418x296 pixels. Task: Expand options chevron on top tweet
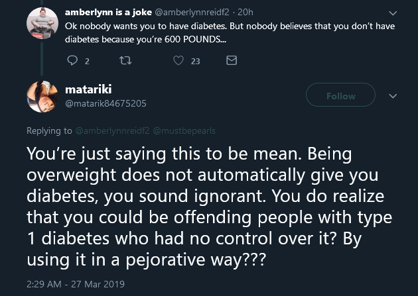pyautogui.click(x=393, y=13)
